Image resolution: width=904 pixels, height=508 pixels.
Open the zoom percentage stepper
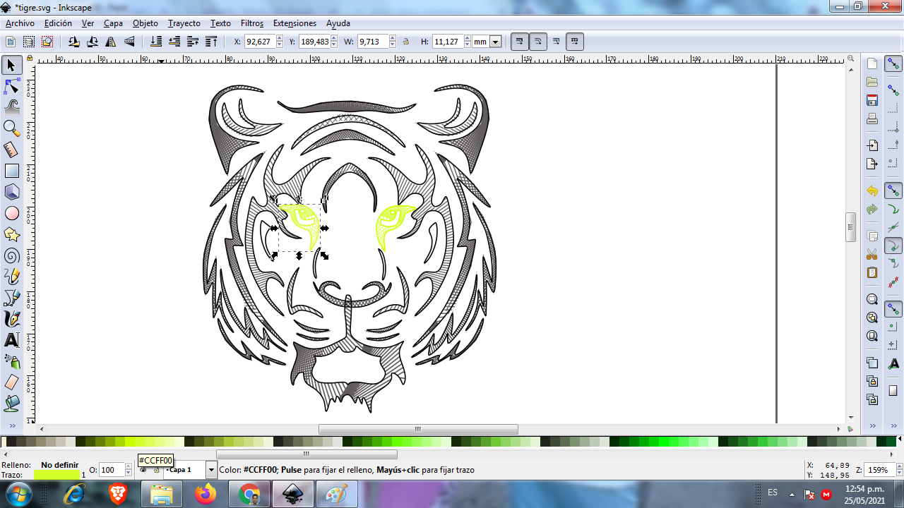(x=898, y=470)
